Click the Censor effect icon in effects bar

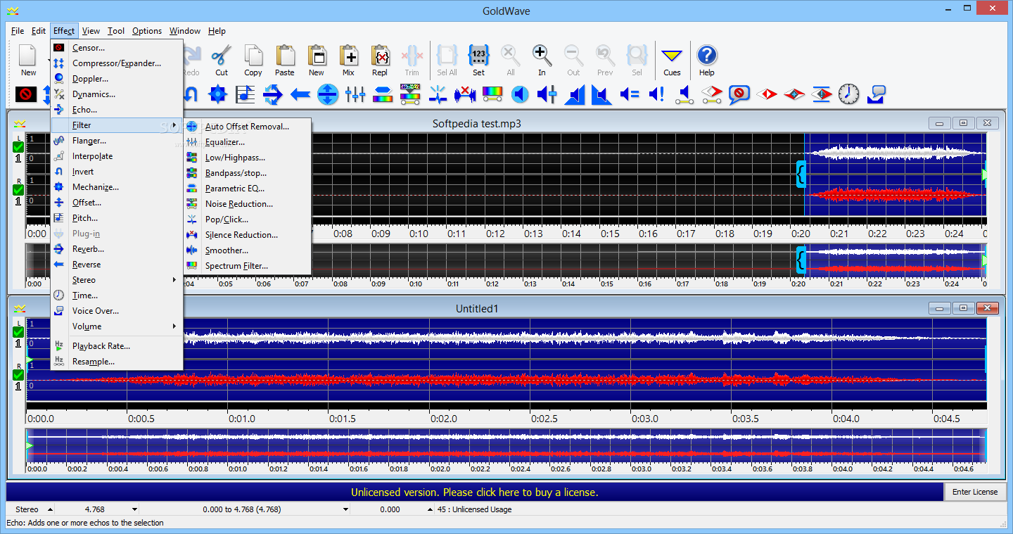pyautogui.click(x=26, y=94)
